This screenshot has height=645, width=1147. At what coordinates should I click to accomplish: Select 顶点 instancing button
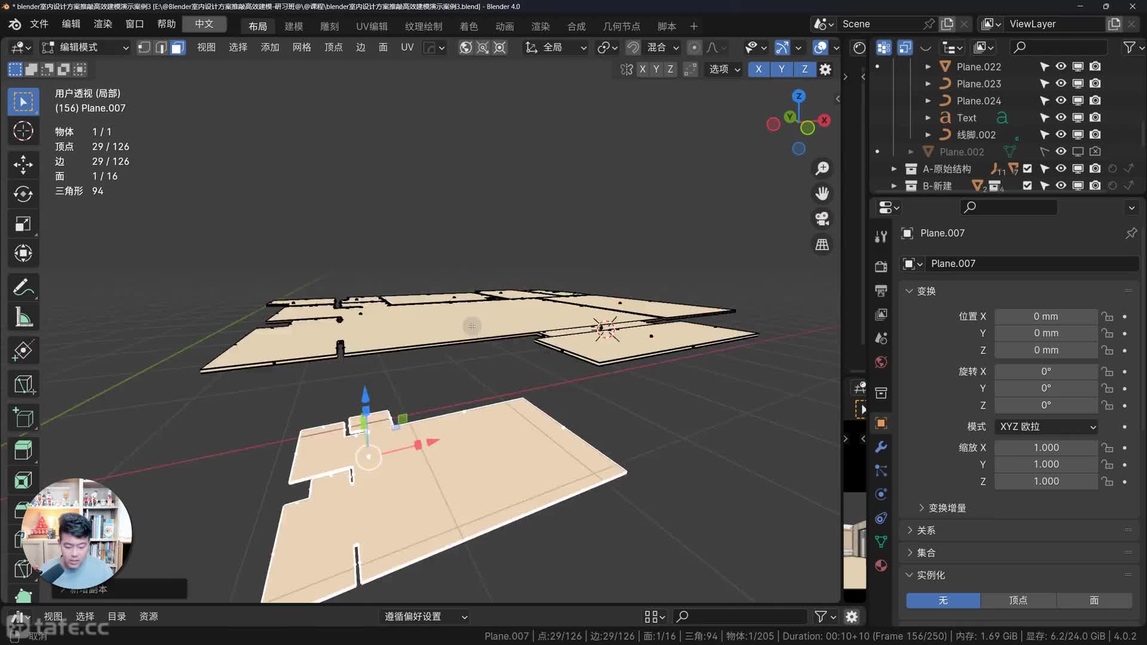pyautogui.click(x=1018, y=600)
